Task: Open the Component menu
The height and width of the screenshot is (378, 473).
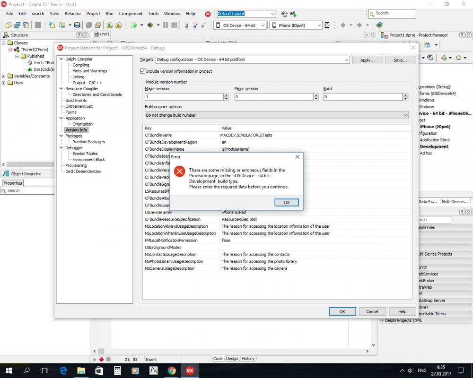Action: click(131, 14)
